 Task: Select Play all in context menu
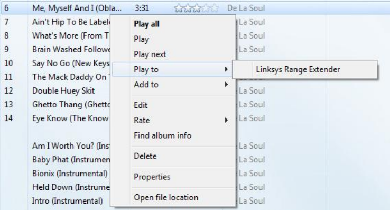(x=146, y=24)
